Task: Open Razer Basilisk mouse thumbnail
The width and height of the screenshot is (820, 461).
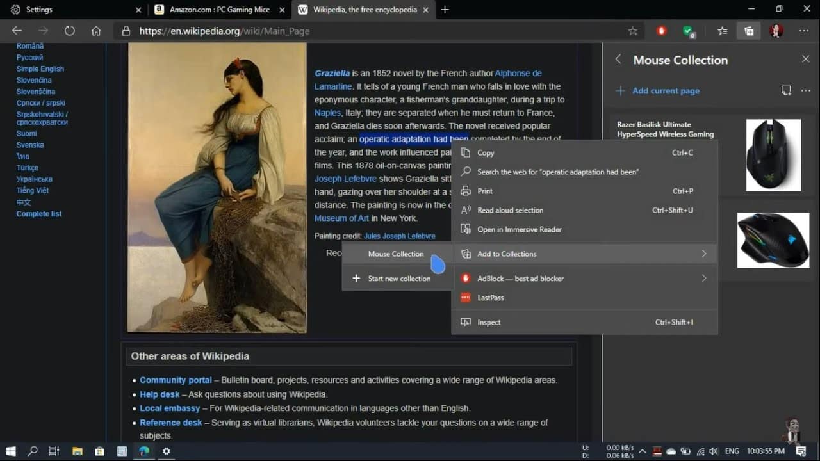Action: pos(773,154)
